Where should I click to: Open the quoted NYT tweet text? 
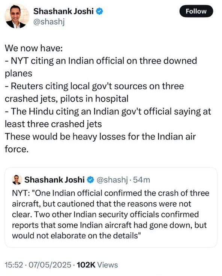[111, 214]
